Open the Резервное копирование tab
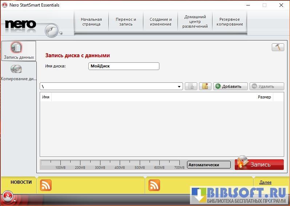The image size is (290, 206). click(x=230, y=22)
